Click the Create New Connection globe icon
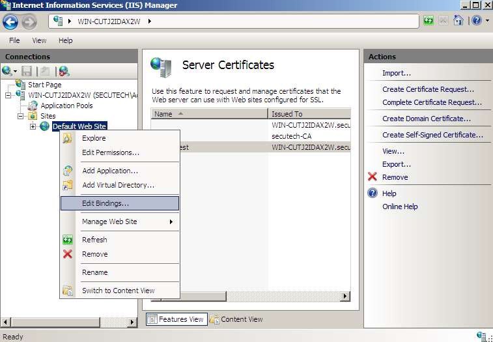493x342 pixels. point(7,71)
